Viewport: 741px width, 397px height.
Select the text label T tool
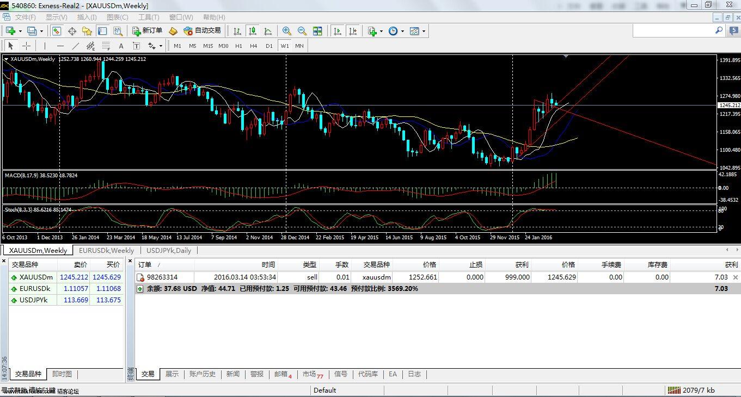click(x=136, y=46)
